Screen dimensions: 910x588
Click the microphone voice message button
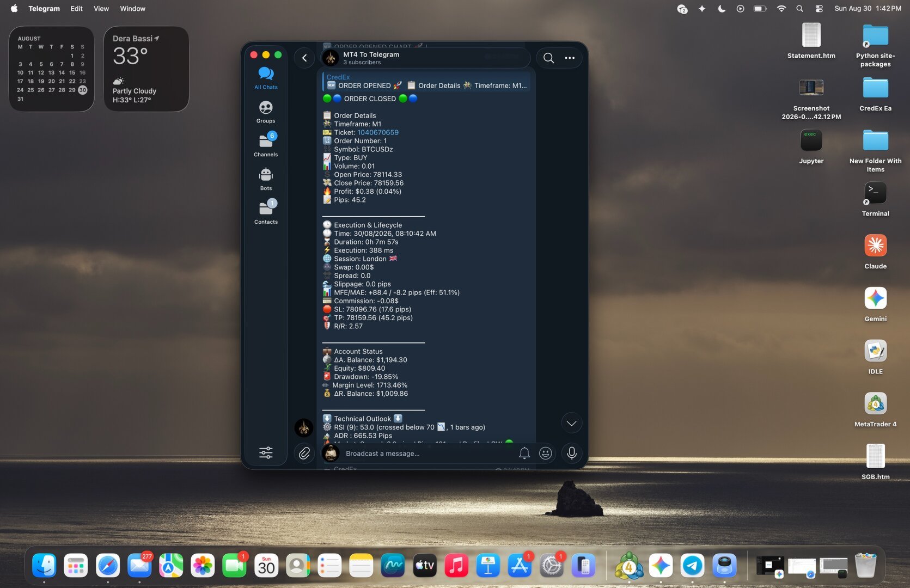[x=572, y=453]
